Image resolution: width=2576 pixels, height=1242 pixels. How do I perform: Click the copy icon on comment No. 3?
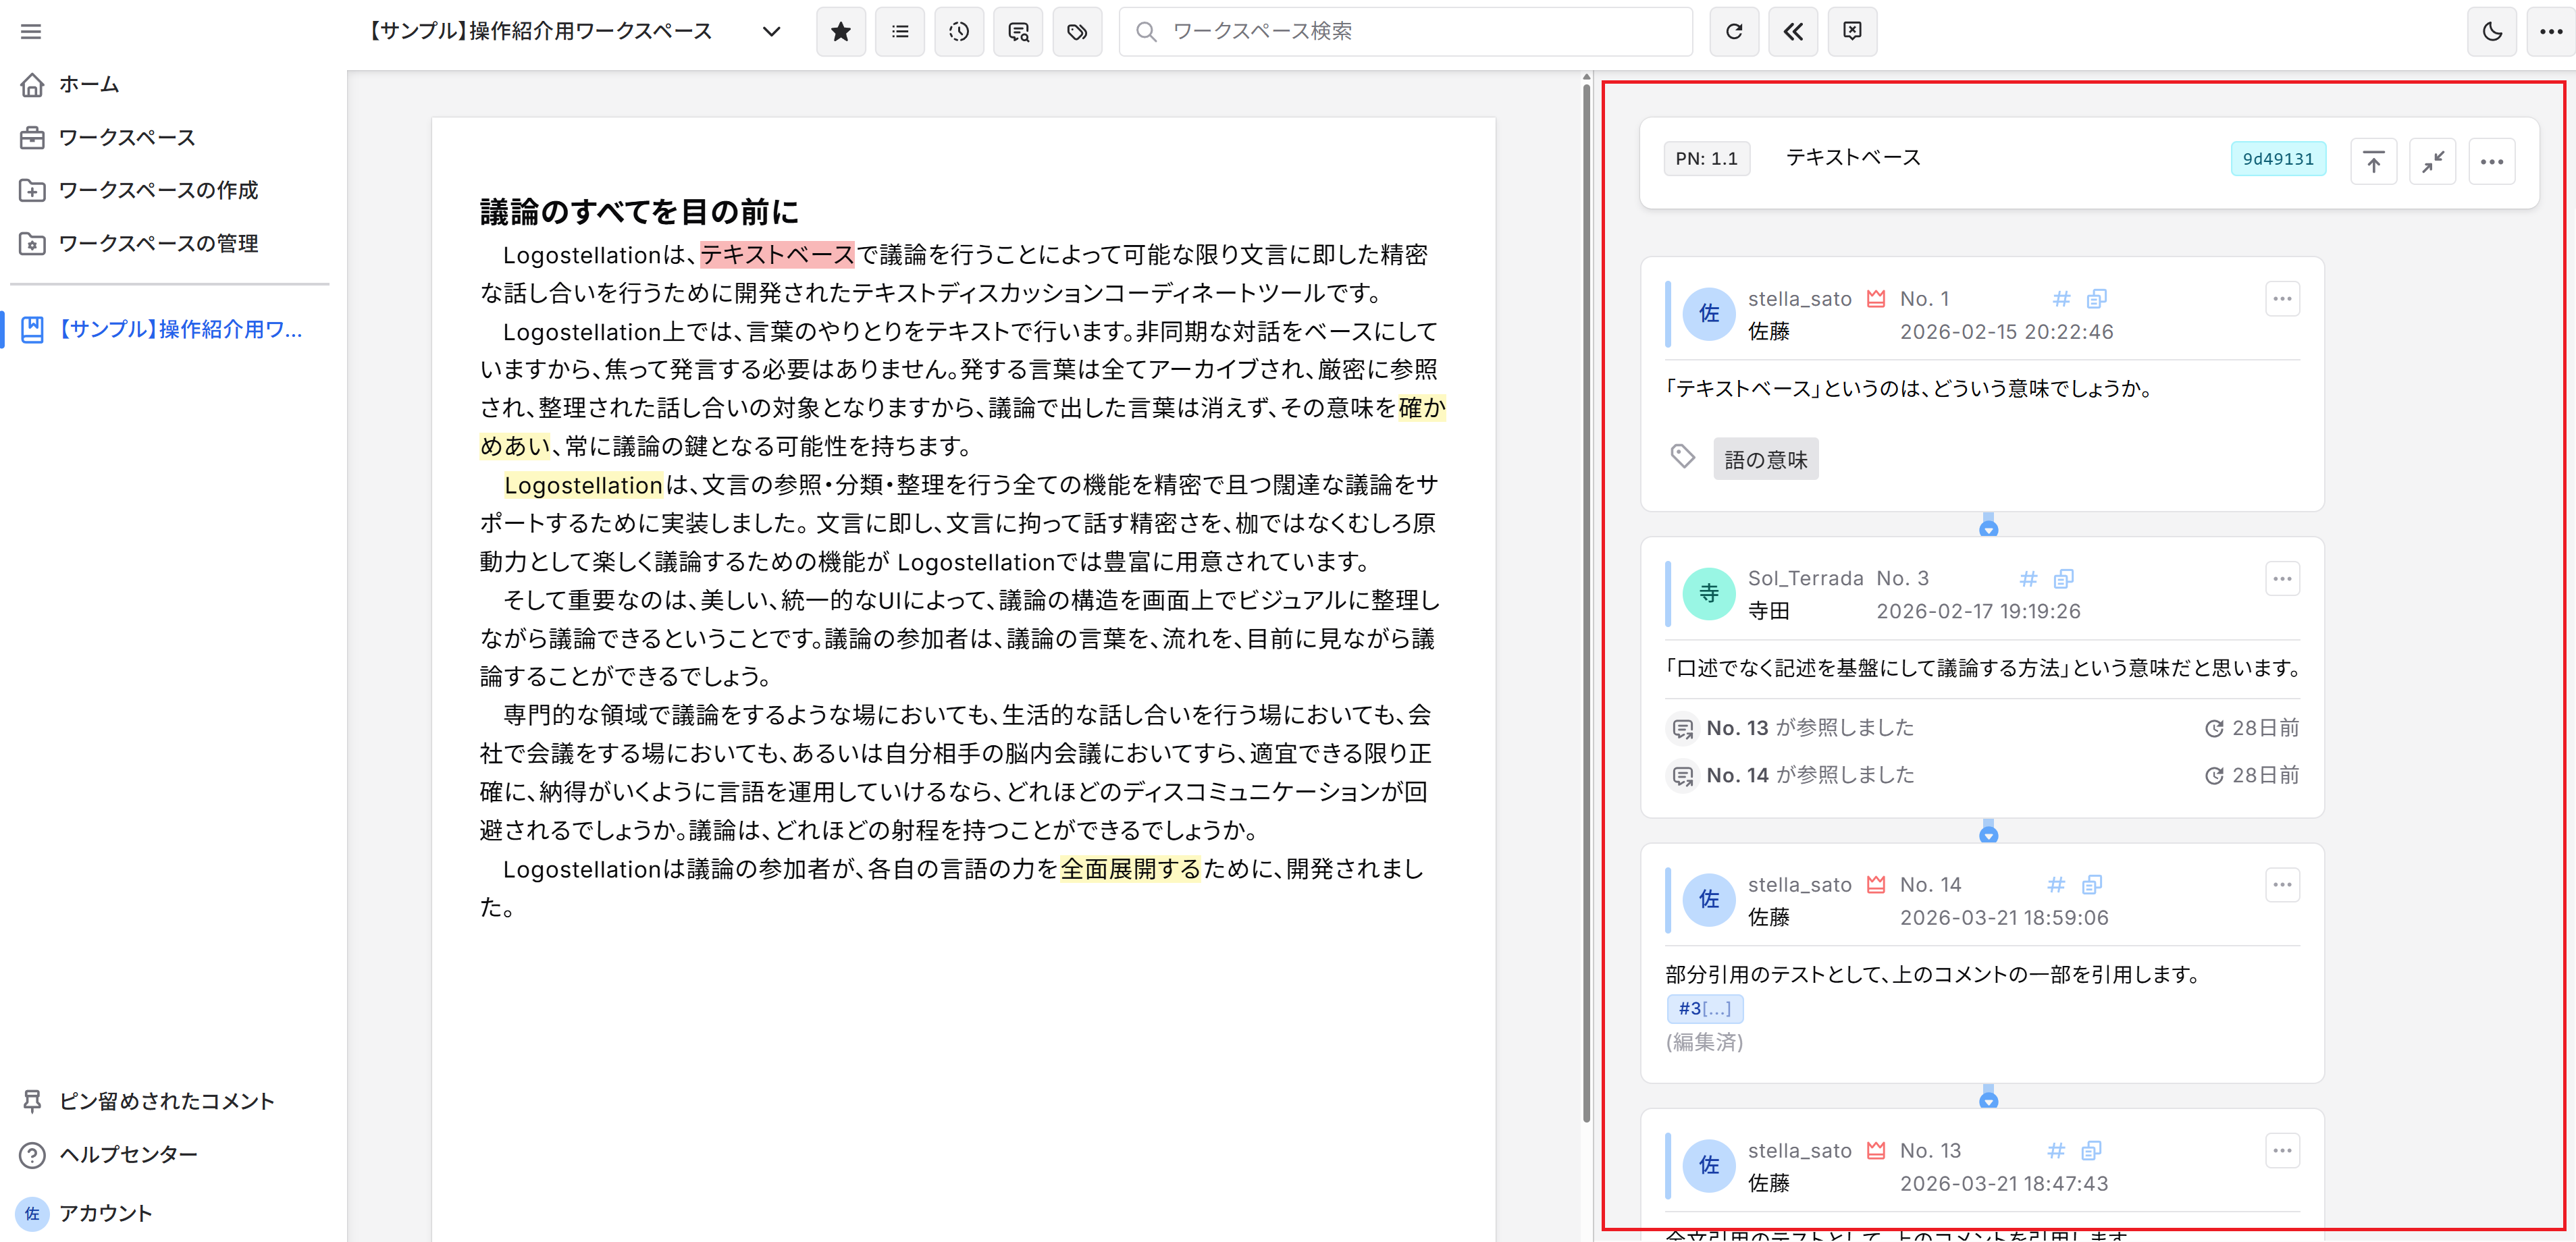pyautogui.click(x=2063, y=579)
